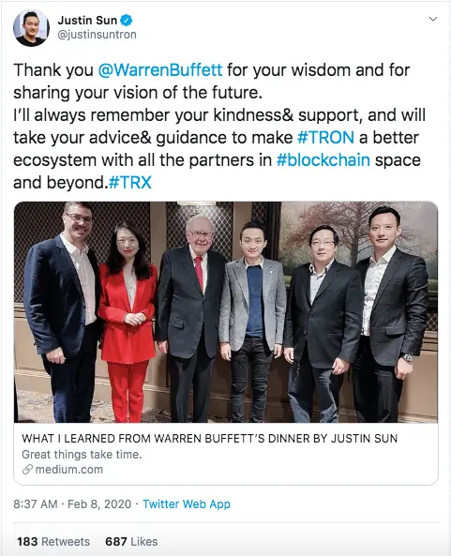Open the Warren Buffett dinner article title
Viewport: 451px width, 556px height.
209,439
